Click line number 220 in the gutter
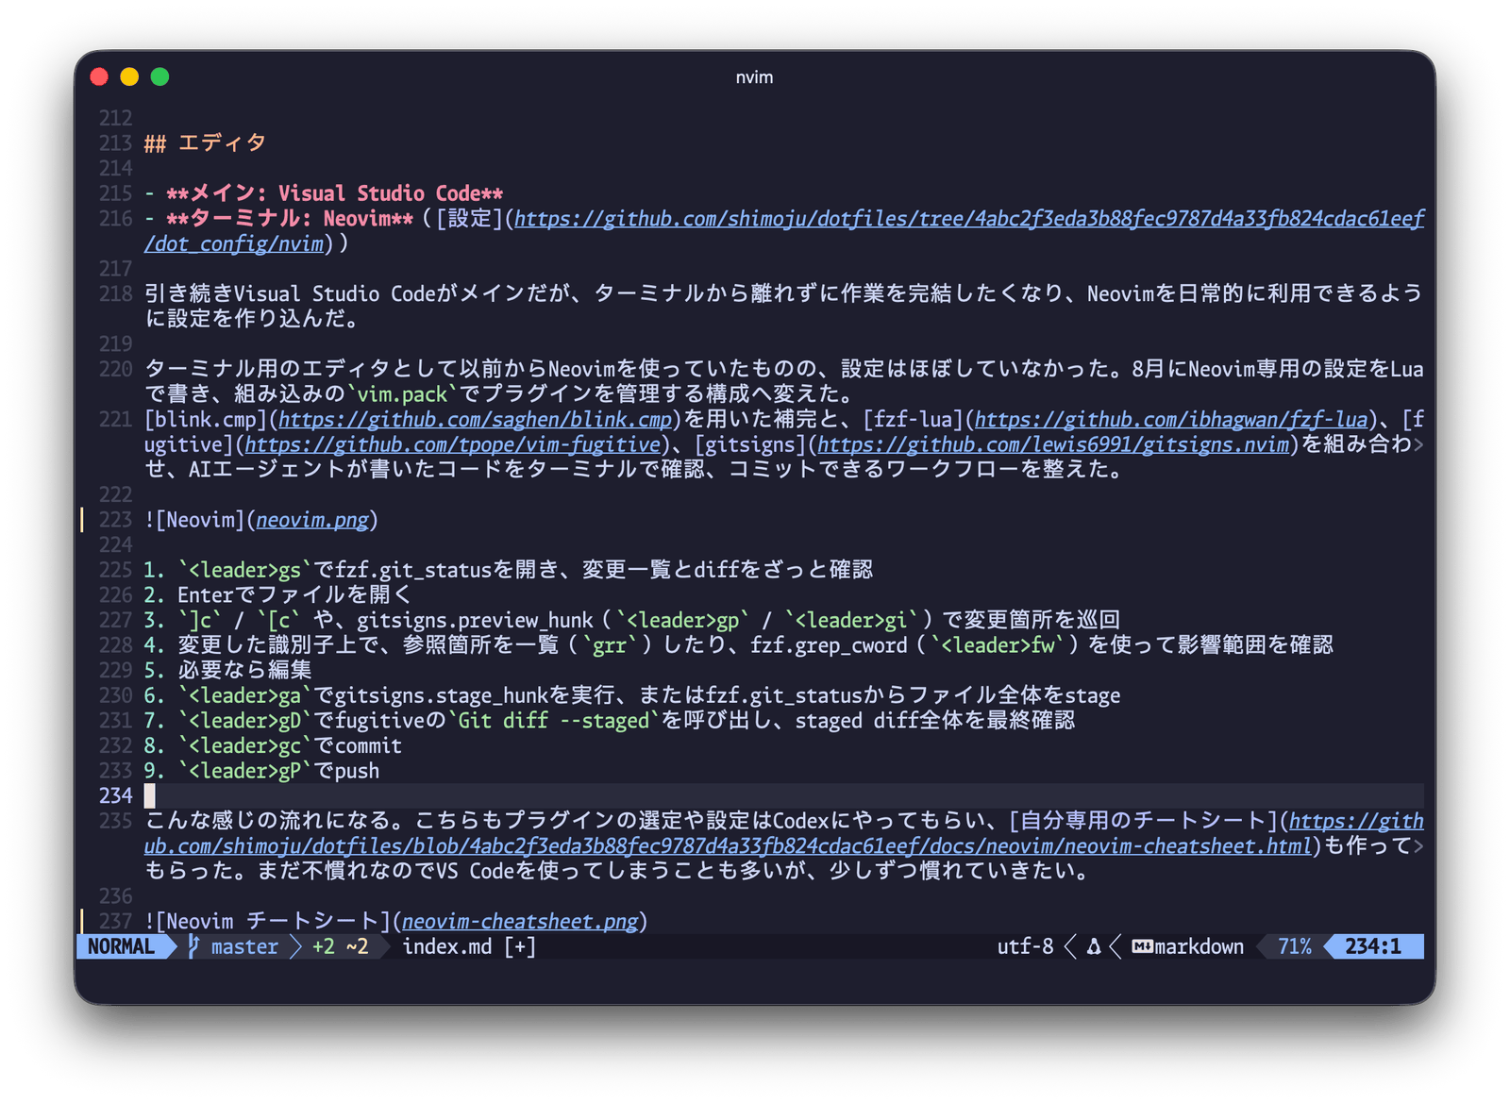Screen dimensions: 1510x1103 coord(115,369)
